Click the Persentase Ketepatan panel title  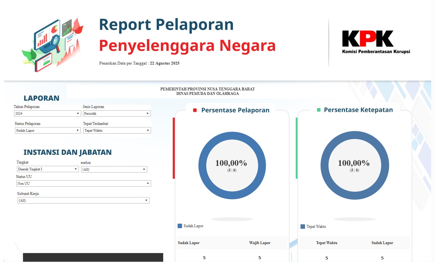pos(358,110)
